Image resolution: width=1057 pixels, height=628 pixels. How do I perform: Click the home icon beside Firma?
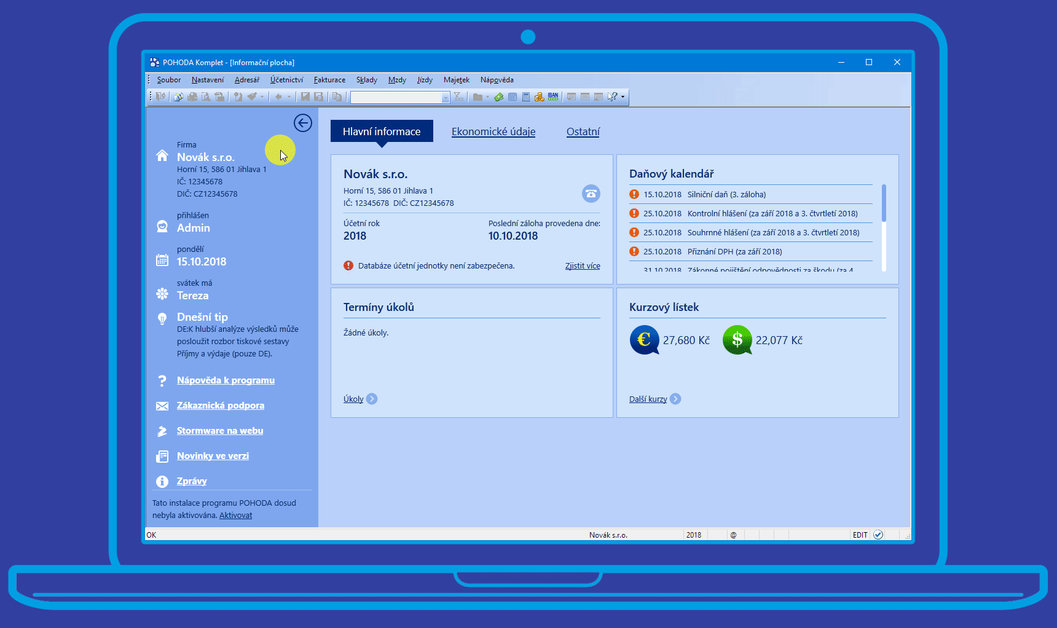pos(162,155)
